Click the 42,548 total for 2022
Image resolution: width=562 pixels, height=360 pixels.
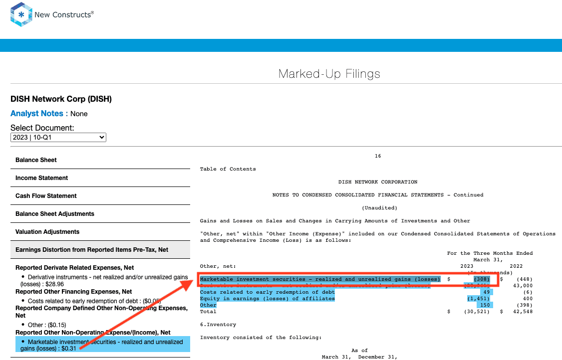[523, 312]
